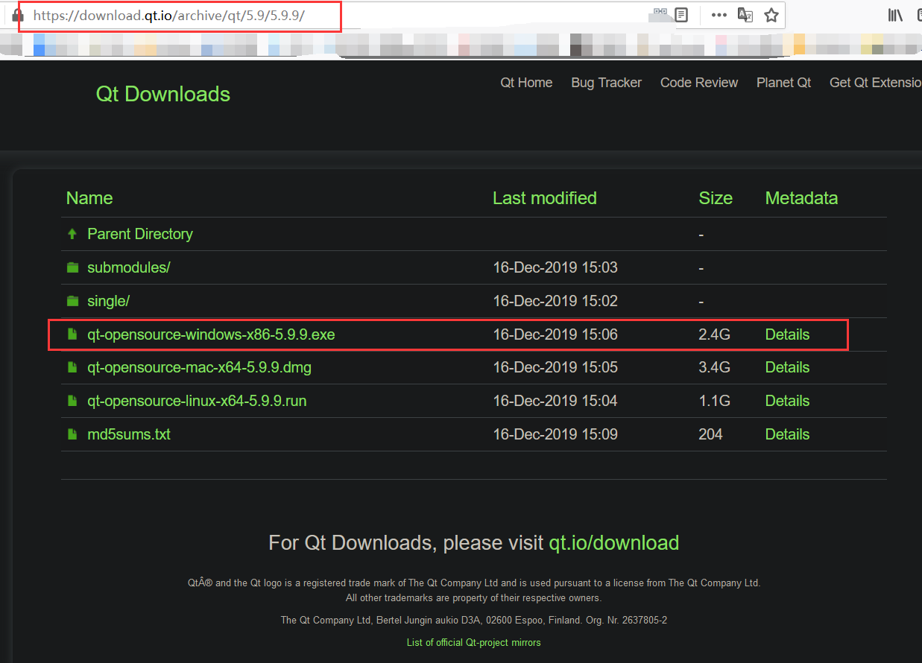The height and width of the screenshot is (663, 922).
Task: Click the folder icon beside single/
Action: coord(72,300)
